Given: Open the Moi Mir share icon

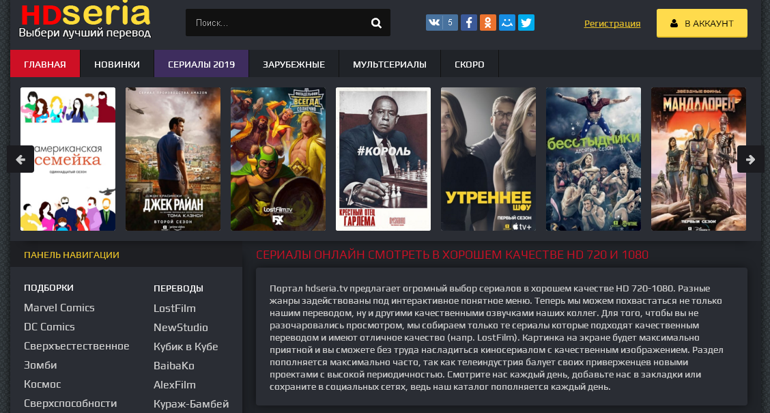Looking at the screenshot, I should [x=507, y=23].
